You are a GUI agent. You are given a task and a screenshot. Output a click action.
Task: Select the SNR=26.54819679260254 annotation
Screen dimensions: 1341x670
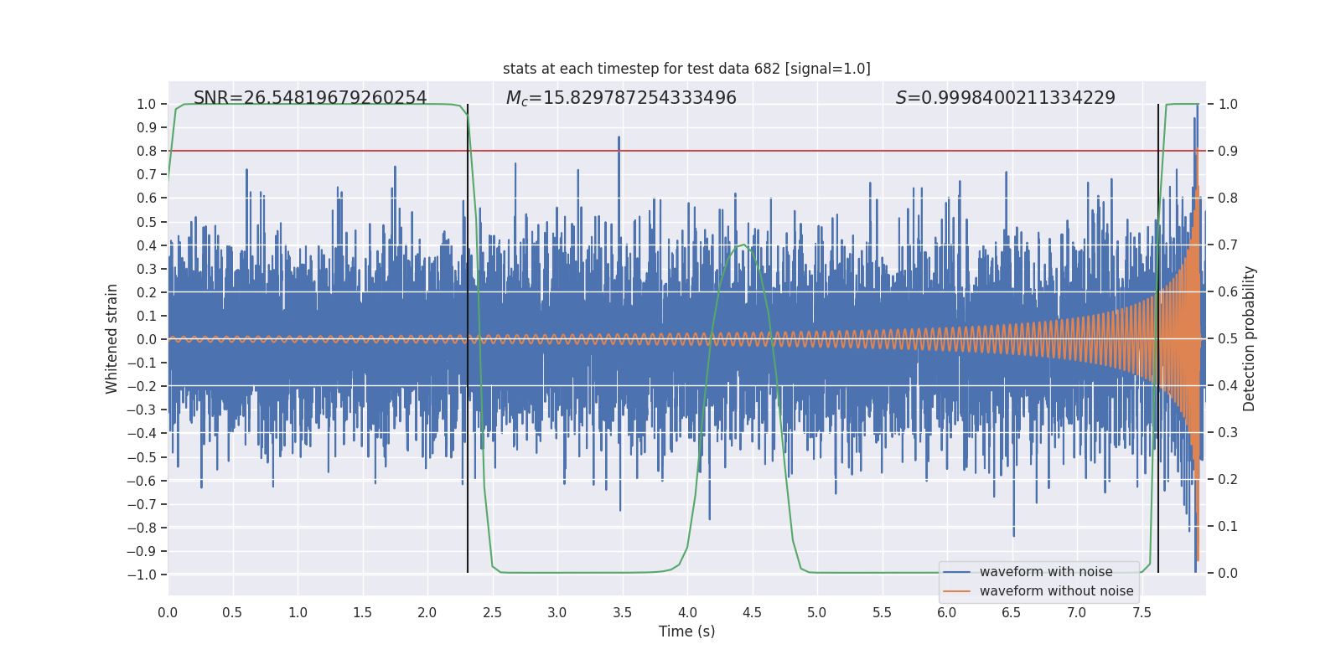(310, 98)
